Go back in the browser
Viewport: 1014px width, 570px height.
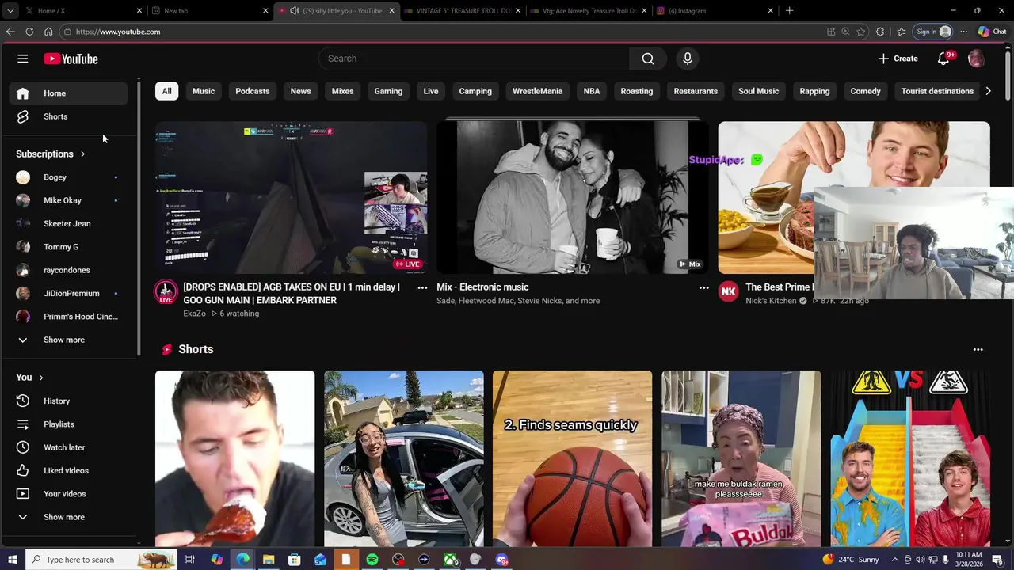(x=10, y=32)
